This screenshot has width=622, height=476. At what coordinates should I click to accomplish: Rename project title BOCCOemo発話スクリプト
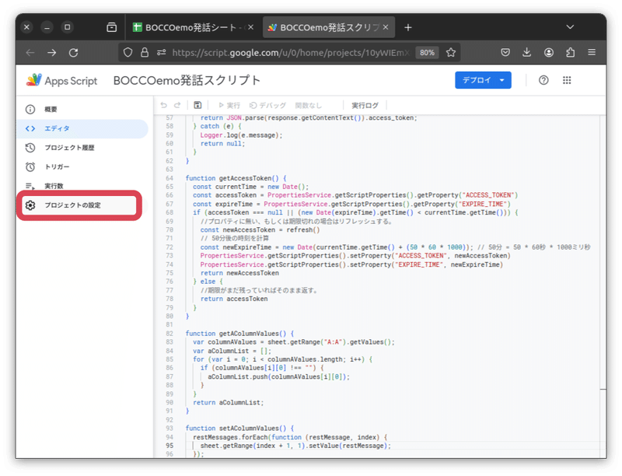pos(187,80)
